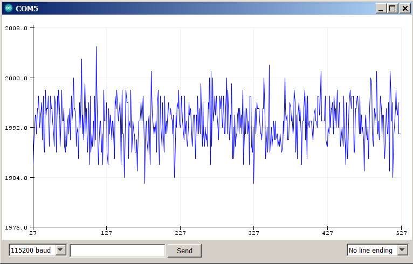
Task: Click the Arduino logo in the title bar
Action: pyautogui.click(x=8, y=8)
